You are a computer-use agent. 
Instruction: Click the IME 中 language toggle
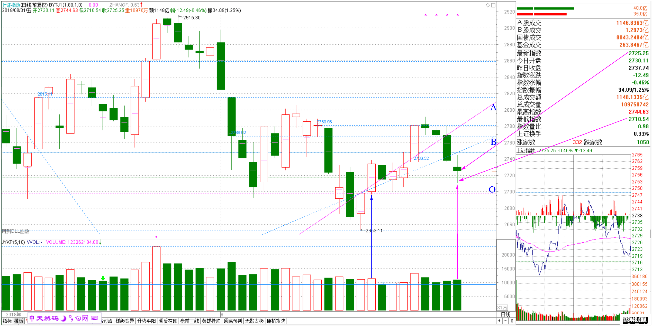(x=32, y=318)
